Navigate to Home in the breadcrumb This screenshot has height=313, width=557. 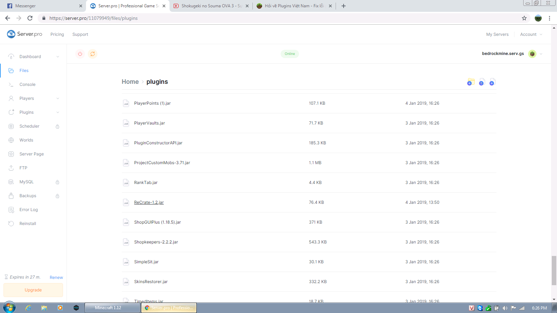pyautogui.click(x=130, y=82)
